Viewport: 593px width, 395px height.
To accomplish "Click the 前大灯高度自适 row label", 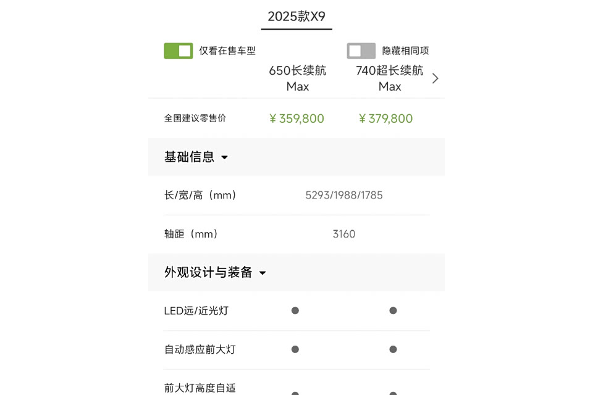I will 200,388.
